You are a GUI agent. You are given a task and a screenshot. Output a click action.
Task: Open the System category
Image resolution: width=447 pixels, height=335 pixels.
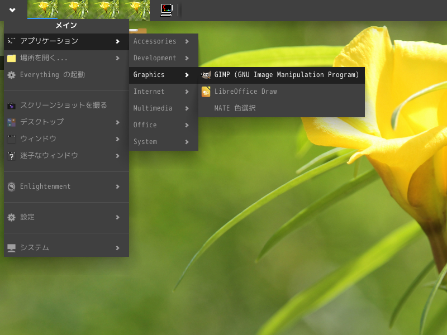pyautogui.click(x=164, y=142)
